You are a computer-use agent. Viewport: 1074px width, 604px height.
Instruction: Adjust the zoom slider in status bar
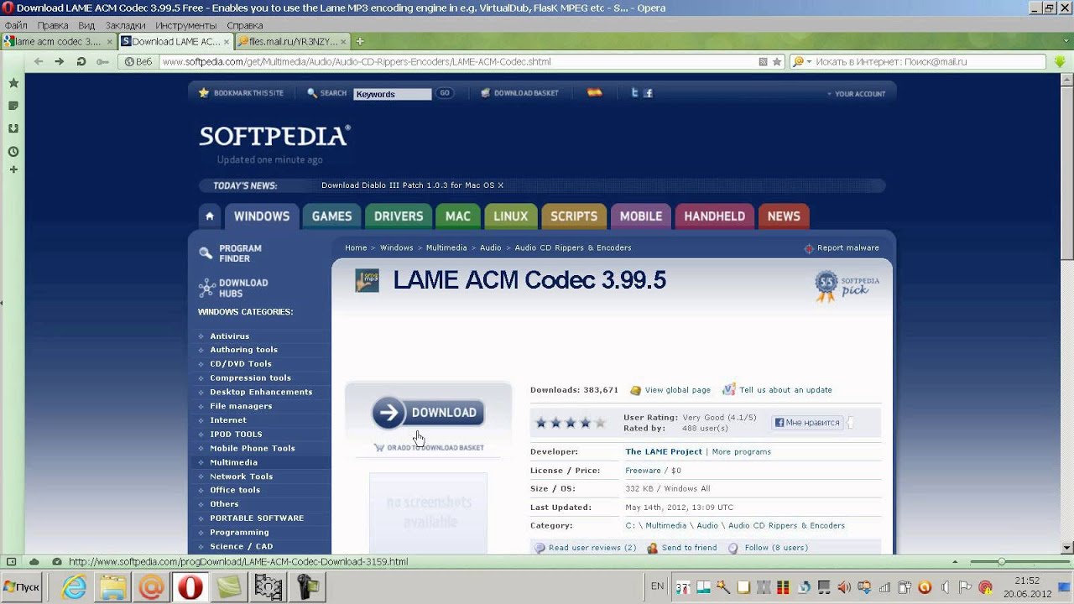coord(1001,561)
